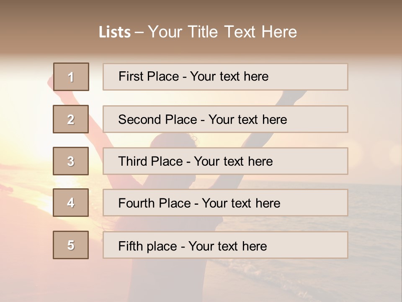Click the word "Fifth" in the last item

(x=131, y=246)
